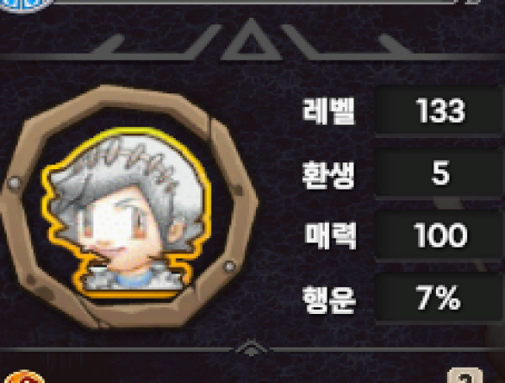
Task: Select the 행운 stat label
Action: (x=329, y=300)
